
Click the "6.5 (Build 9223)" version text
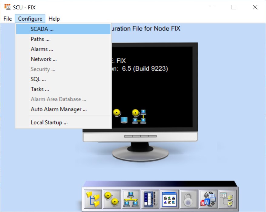click(x=145, y=69)
